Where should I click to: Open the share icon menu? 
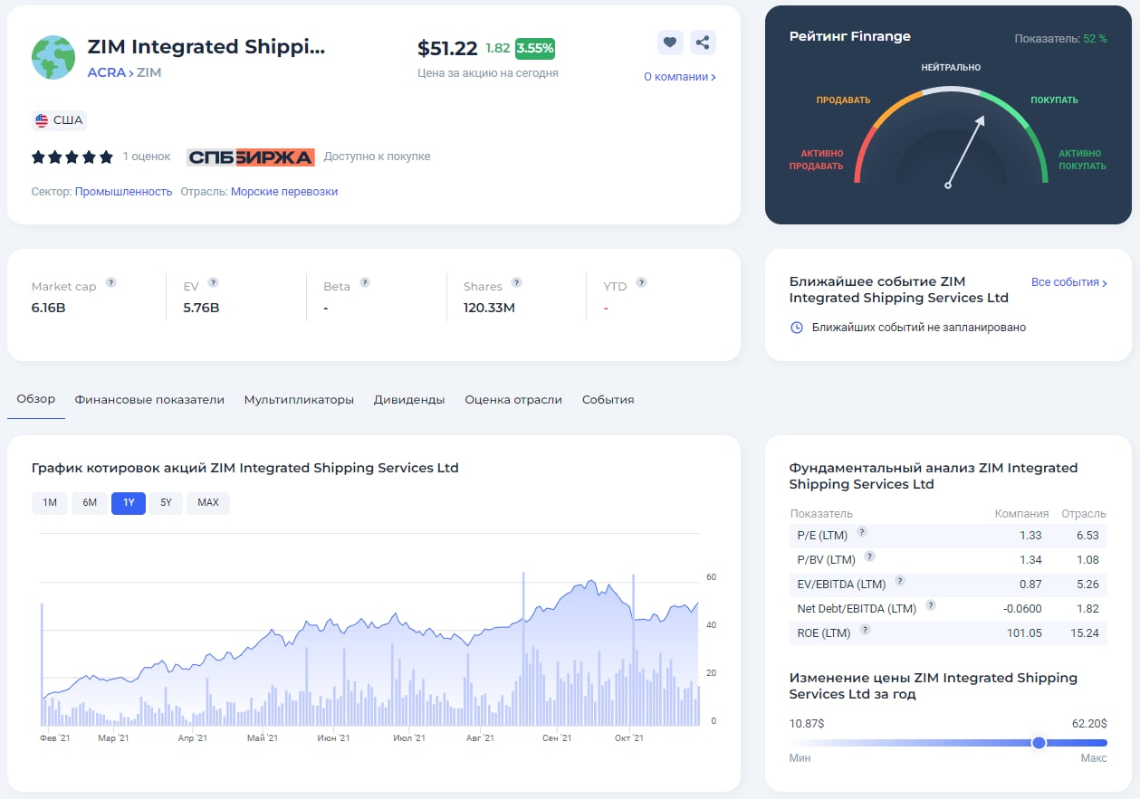tap(703, 42)
